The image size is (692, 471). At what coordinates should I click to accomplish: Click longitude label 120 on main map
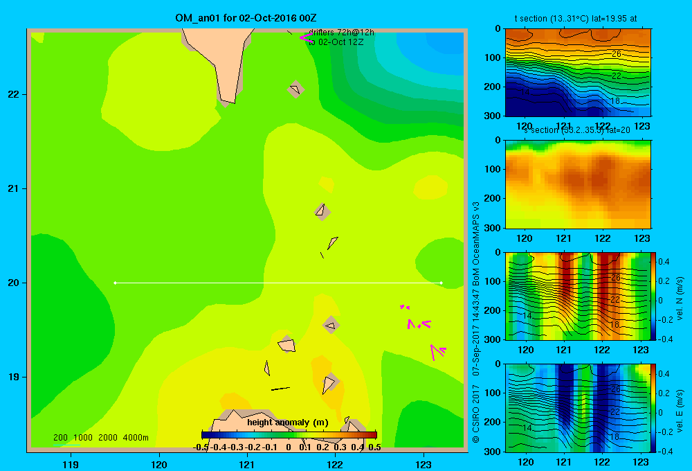point(159,464)
